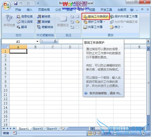Select row 18 header

click(6, 125)
